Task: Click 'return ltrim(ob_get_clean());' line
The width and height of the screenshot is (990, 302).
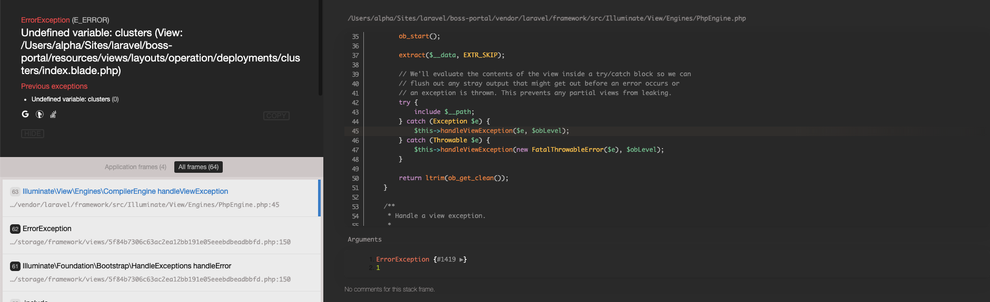Action: tap(453, 178)
